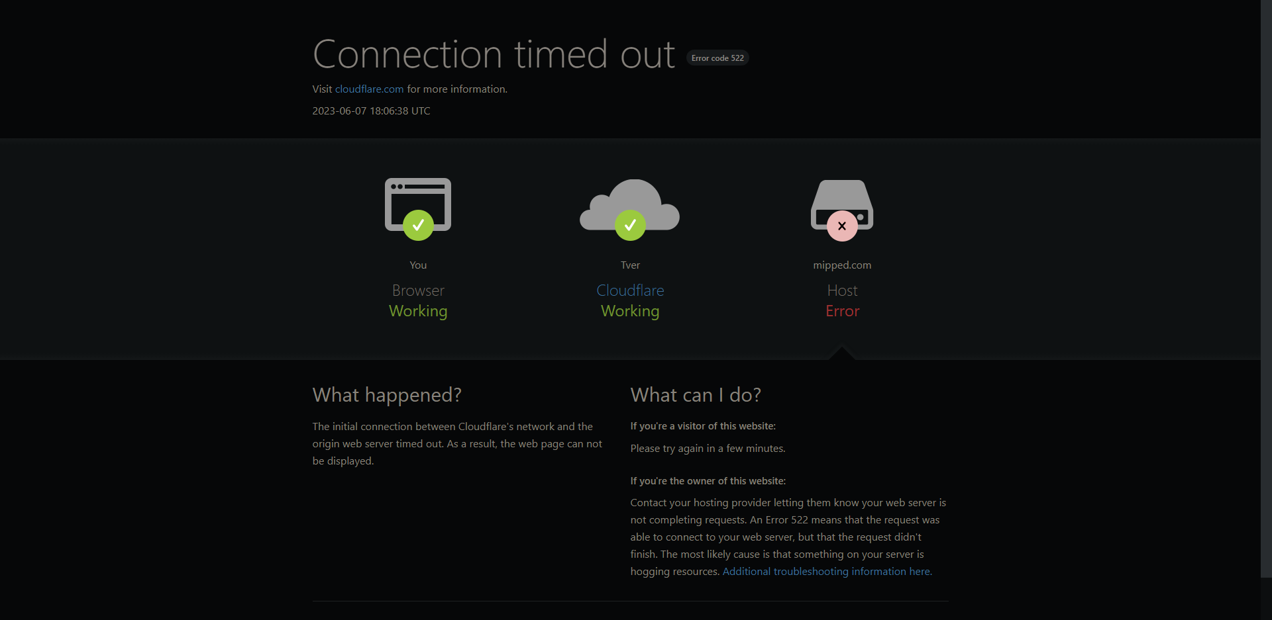Click the Host label under the server icon
The height and width of the screenshot is (620, 1272).
(x=842, y=290)
